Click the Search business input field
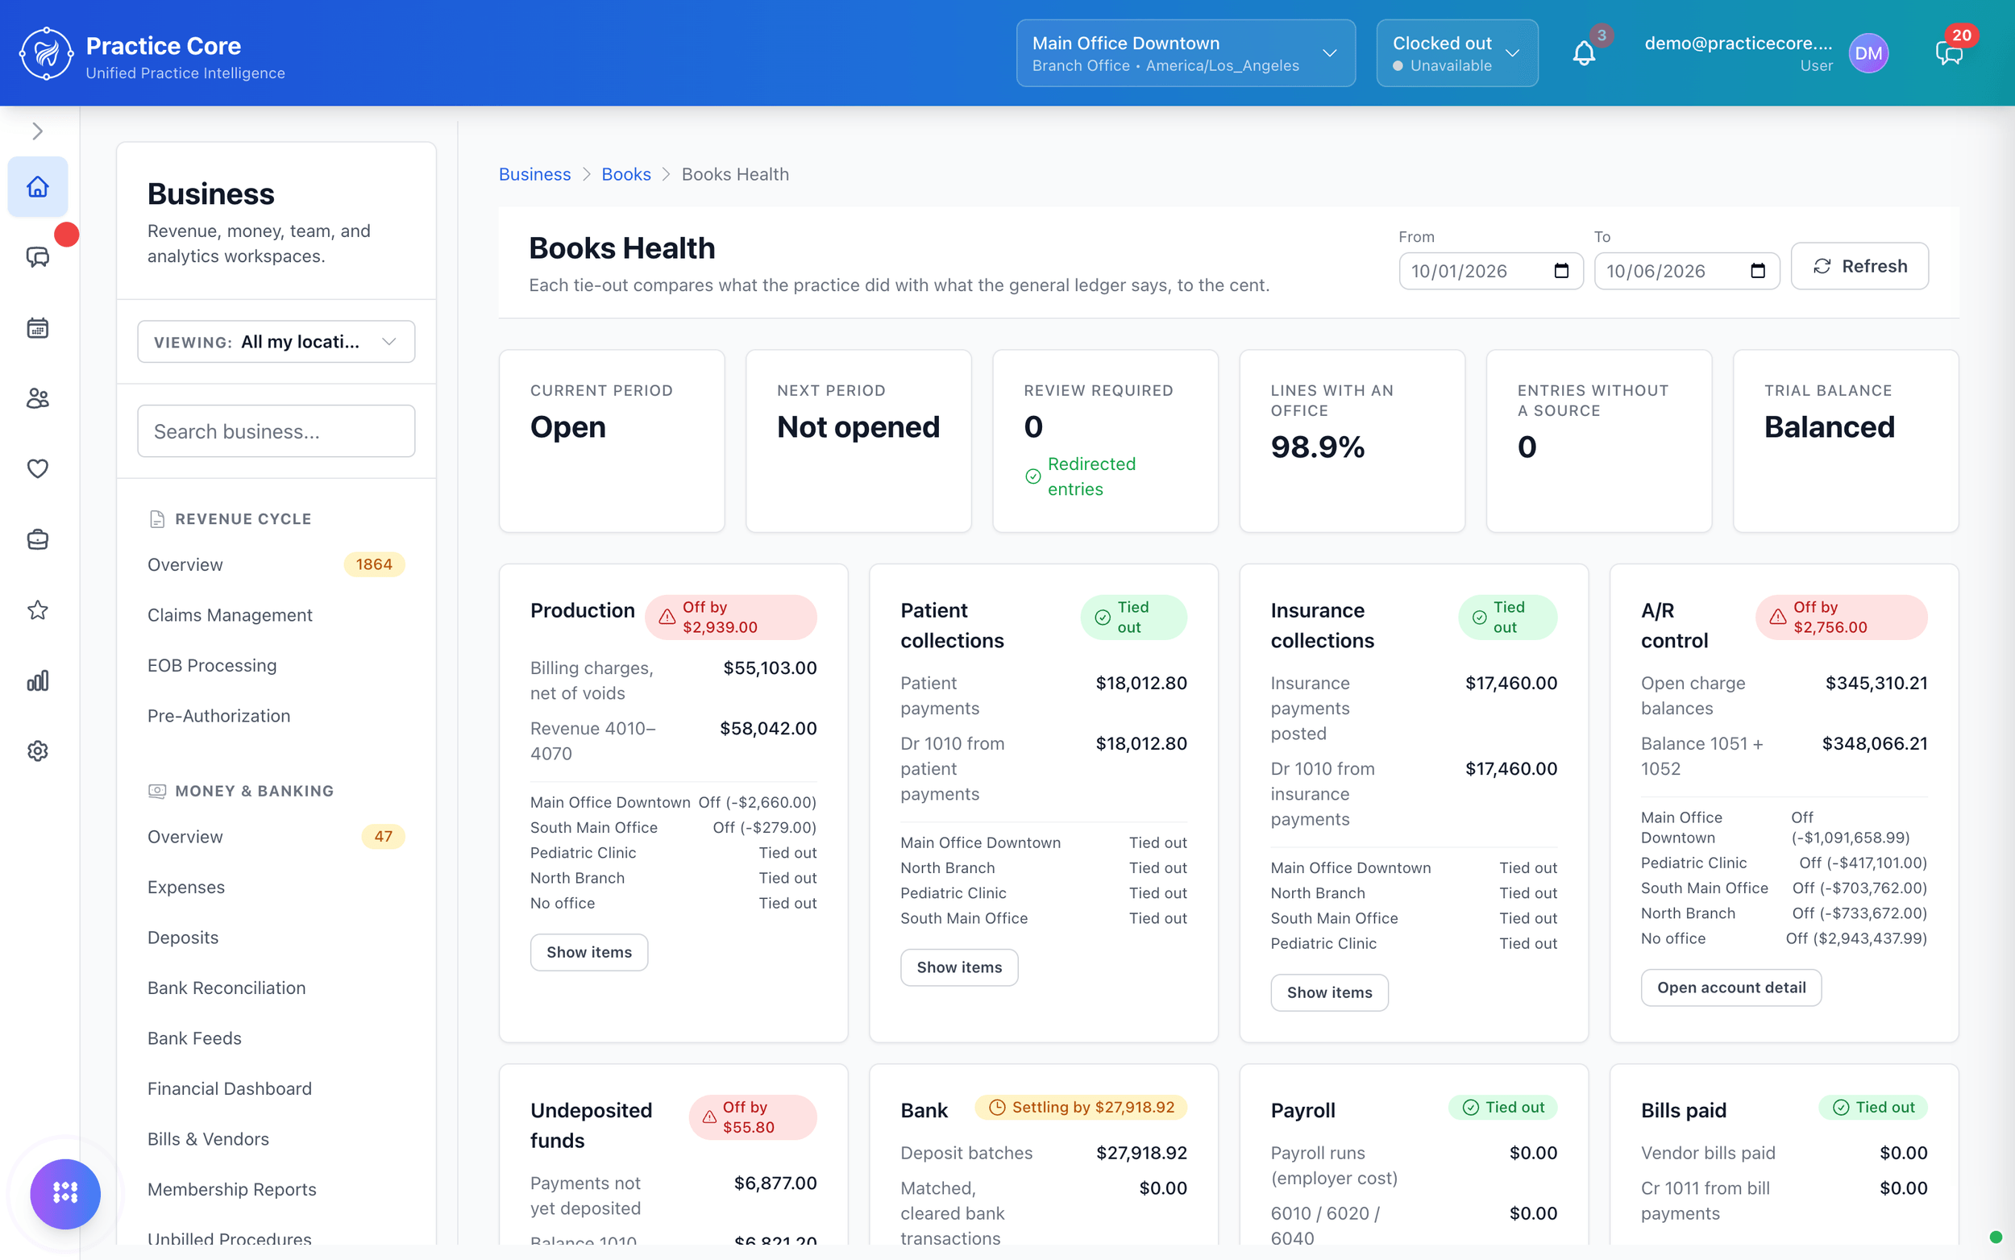Screen dimensions: 2015x1260 (x=276, y=430)
